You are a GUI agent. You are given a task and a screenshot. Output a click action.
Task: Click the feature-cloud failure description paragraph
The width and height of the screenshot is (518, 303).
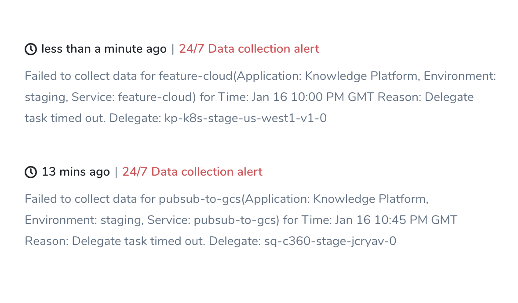pos(260,97)
